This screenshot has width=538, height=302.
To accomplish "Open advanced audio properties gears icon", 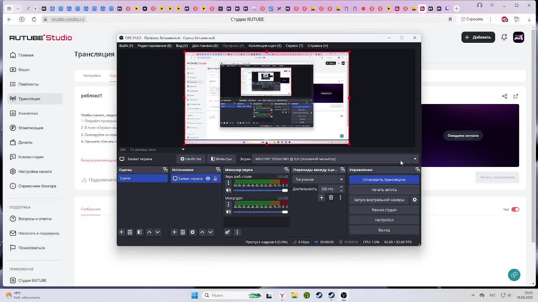I will click(x=227, y=232).
